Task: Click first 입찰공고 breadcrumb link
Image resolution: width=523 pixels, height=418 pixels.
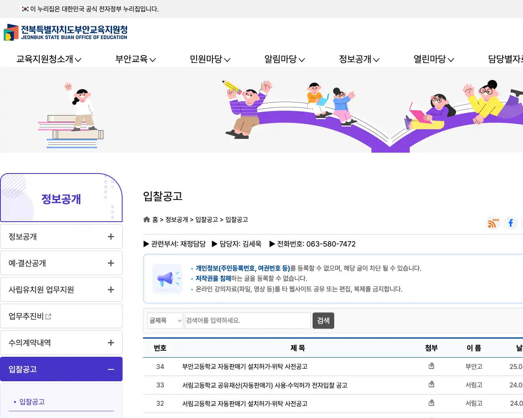Action: tap(206, 220)
